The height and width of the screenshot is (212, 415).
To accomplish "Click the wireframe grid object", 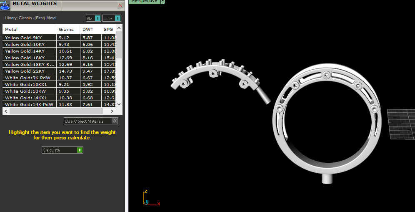I will click(401, 124).
